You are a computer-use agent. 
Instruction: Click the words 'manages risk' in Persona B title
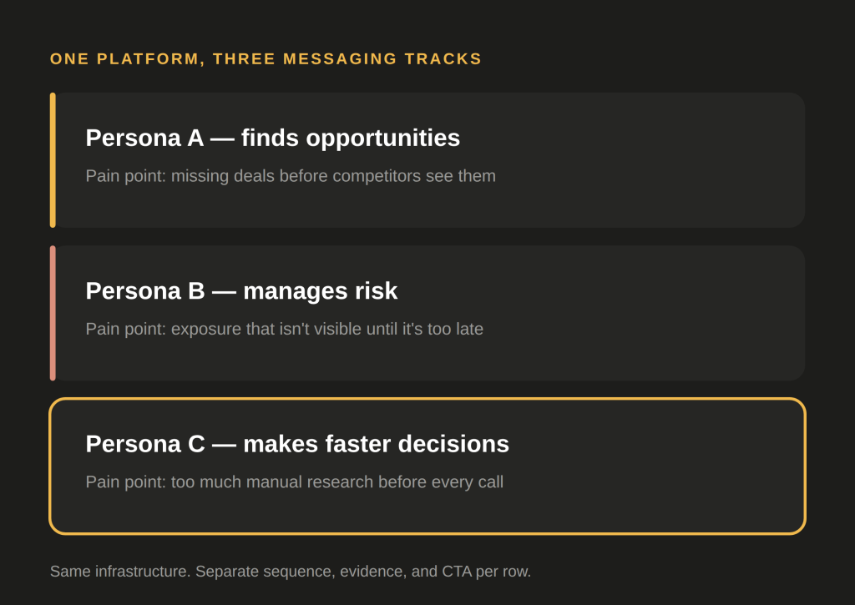(321, 291)
